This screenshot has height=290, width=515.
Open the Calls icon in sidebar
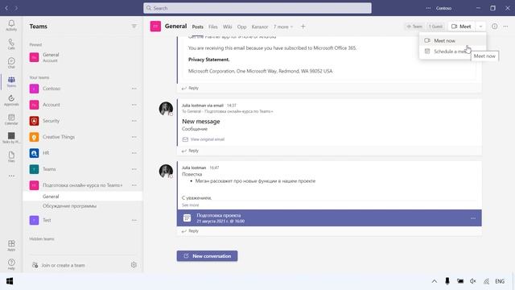[x=11, y=44]
